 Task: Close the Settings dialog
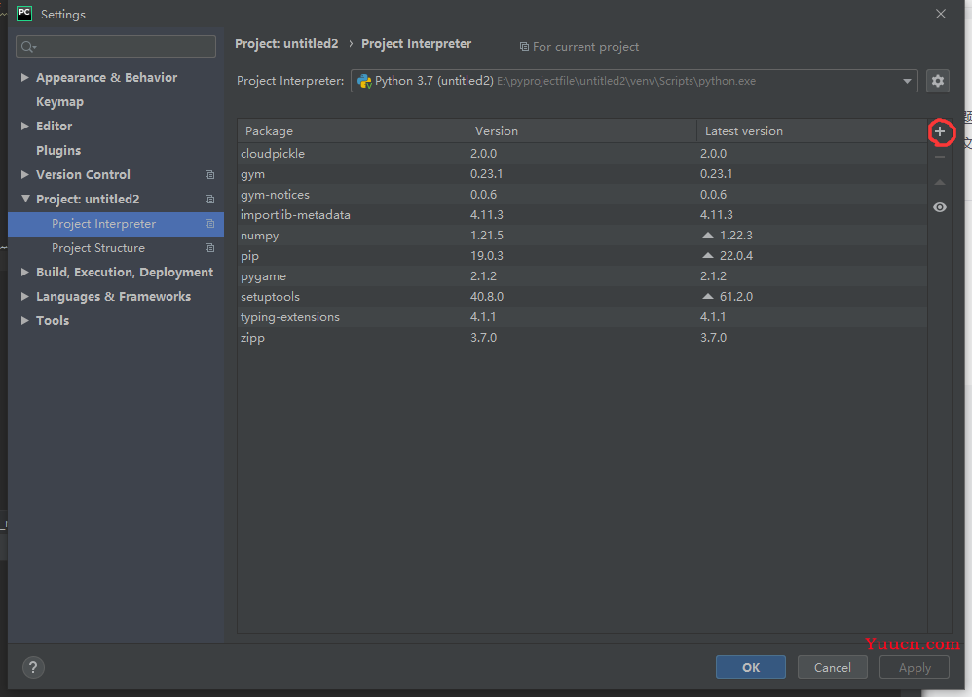tap(941, 14)
